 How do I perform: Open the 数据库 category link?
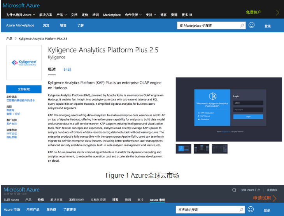pos(11,110)
